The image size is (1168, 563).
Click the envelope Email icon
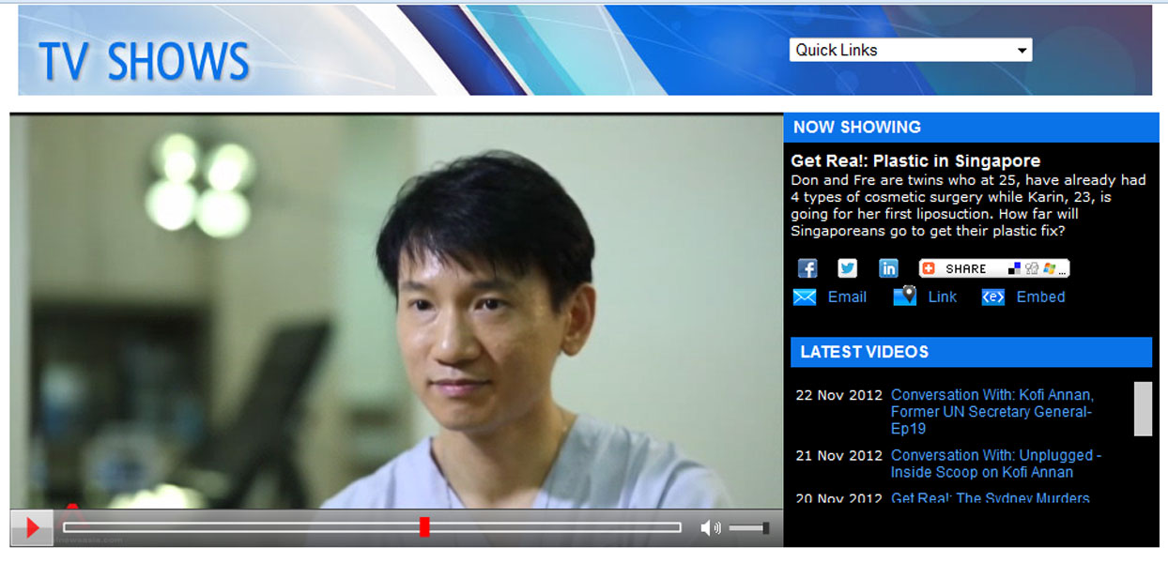click(805, 297)
